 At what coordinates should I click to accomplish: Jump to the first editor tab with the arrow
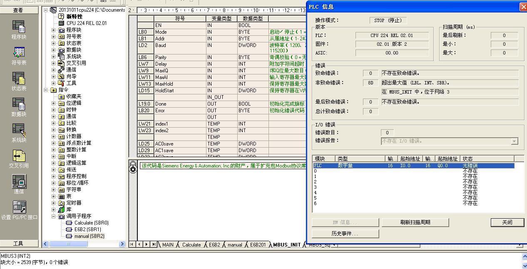coord(132,244)
